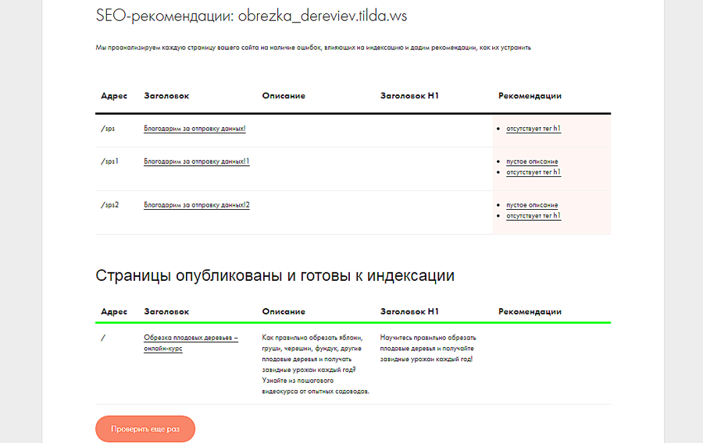Click "отсутствует тег h1" in the /sps row

(533, 129)
